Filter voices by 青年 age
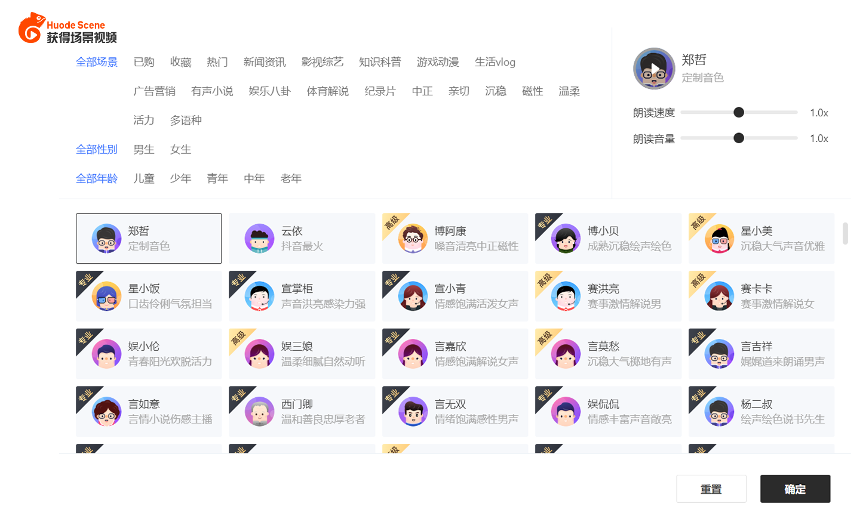 point(217,178)
